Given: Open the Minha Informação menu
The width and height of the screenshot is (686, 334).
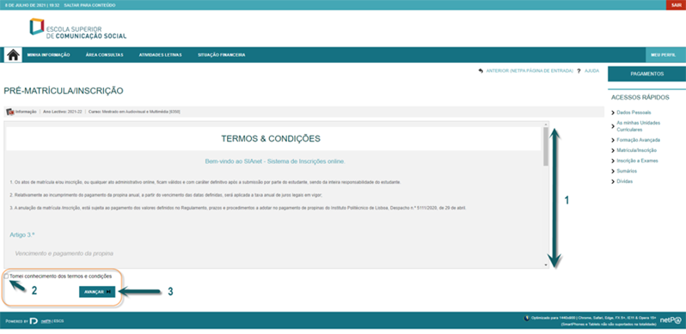Looking at the screenshot, I should 48,55.
